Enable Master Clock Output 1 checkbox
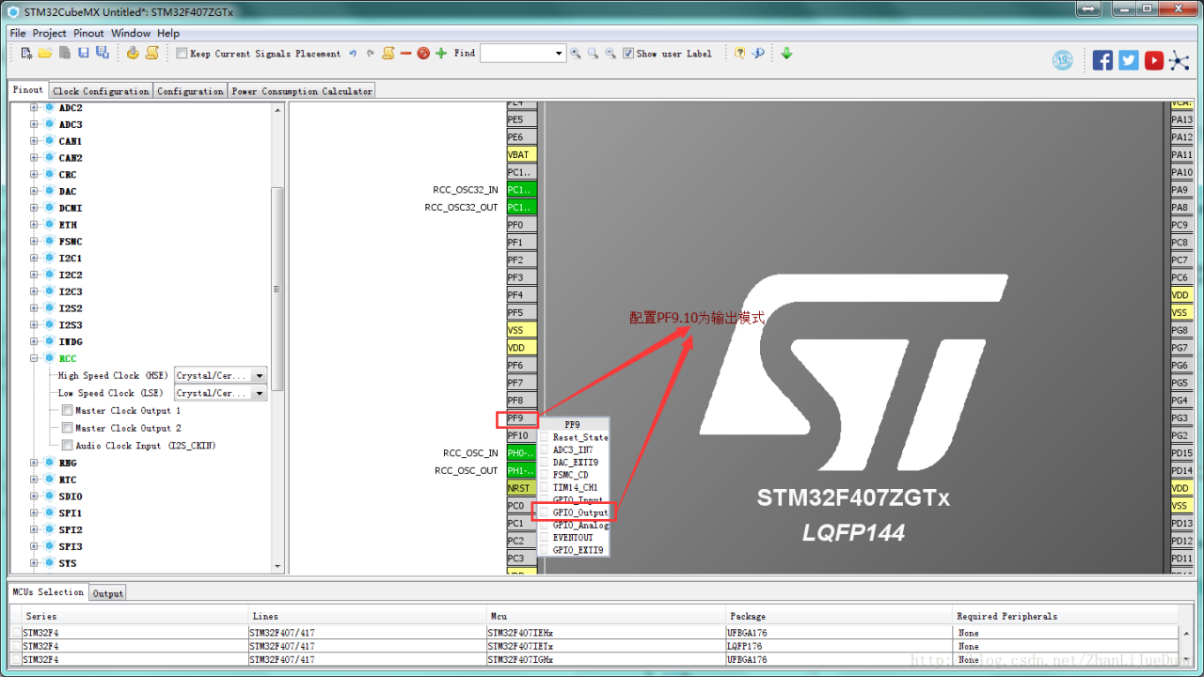This screenshot has height=677, width=1204. click(x=68, y=411)
